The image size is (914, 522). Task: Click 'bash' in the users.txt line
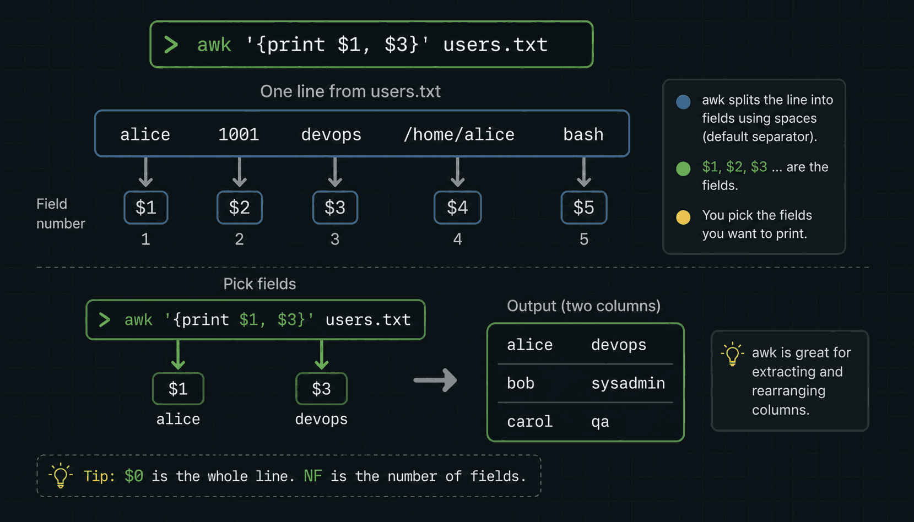[x=583, y=134]
